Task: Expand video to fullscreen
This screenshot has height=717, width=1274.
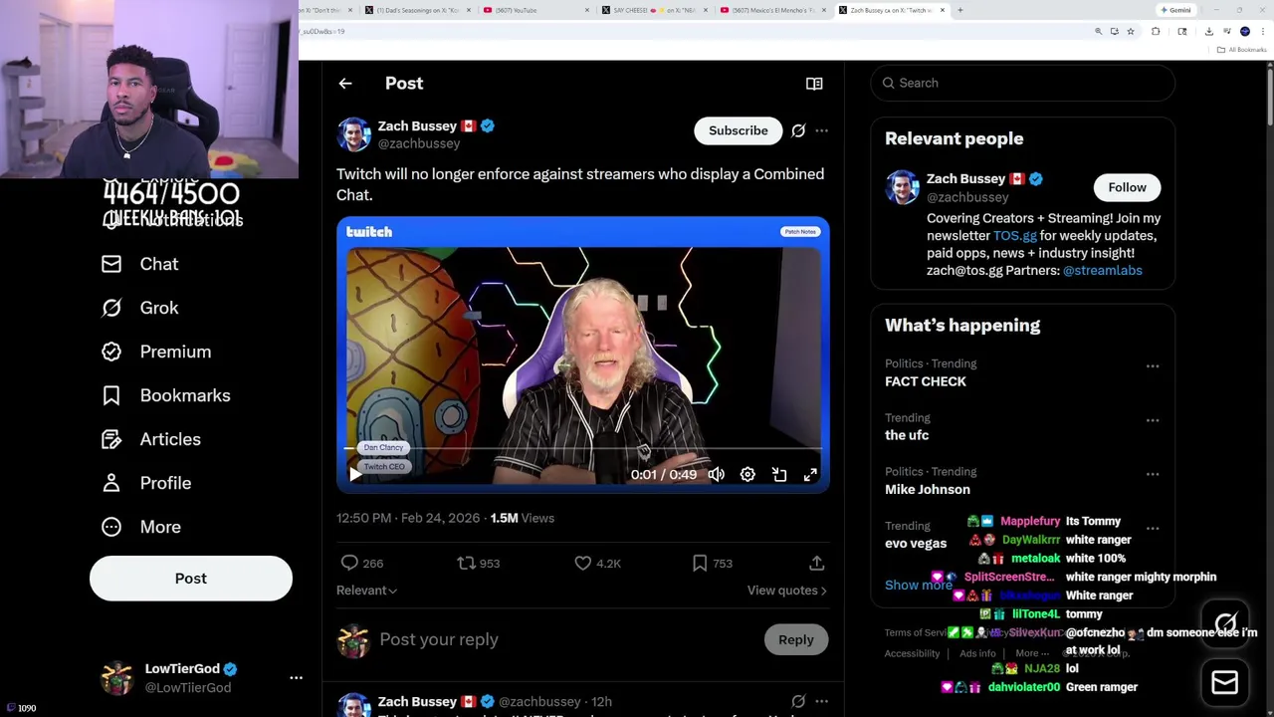Action: [810, 475]
